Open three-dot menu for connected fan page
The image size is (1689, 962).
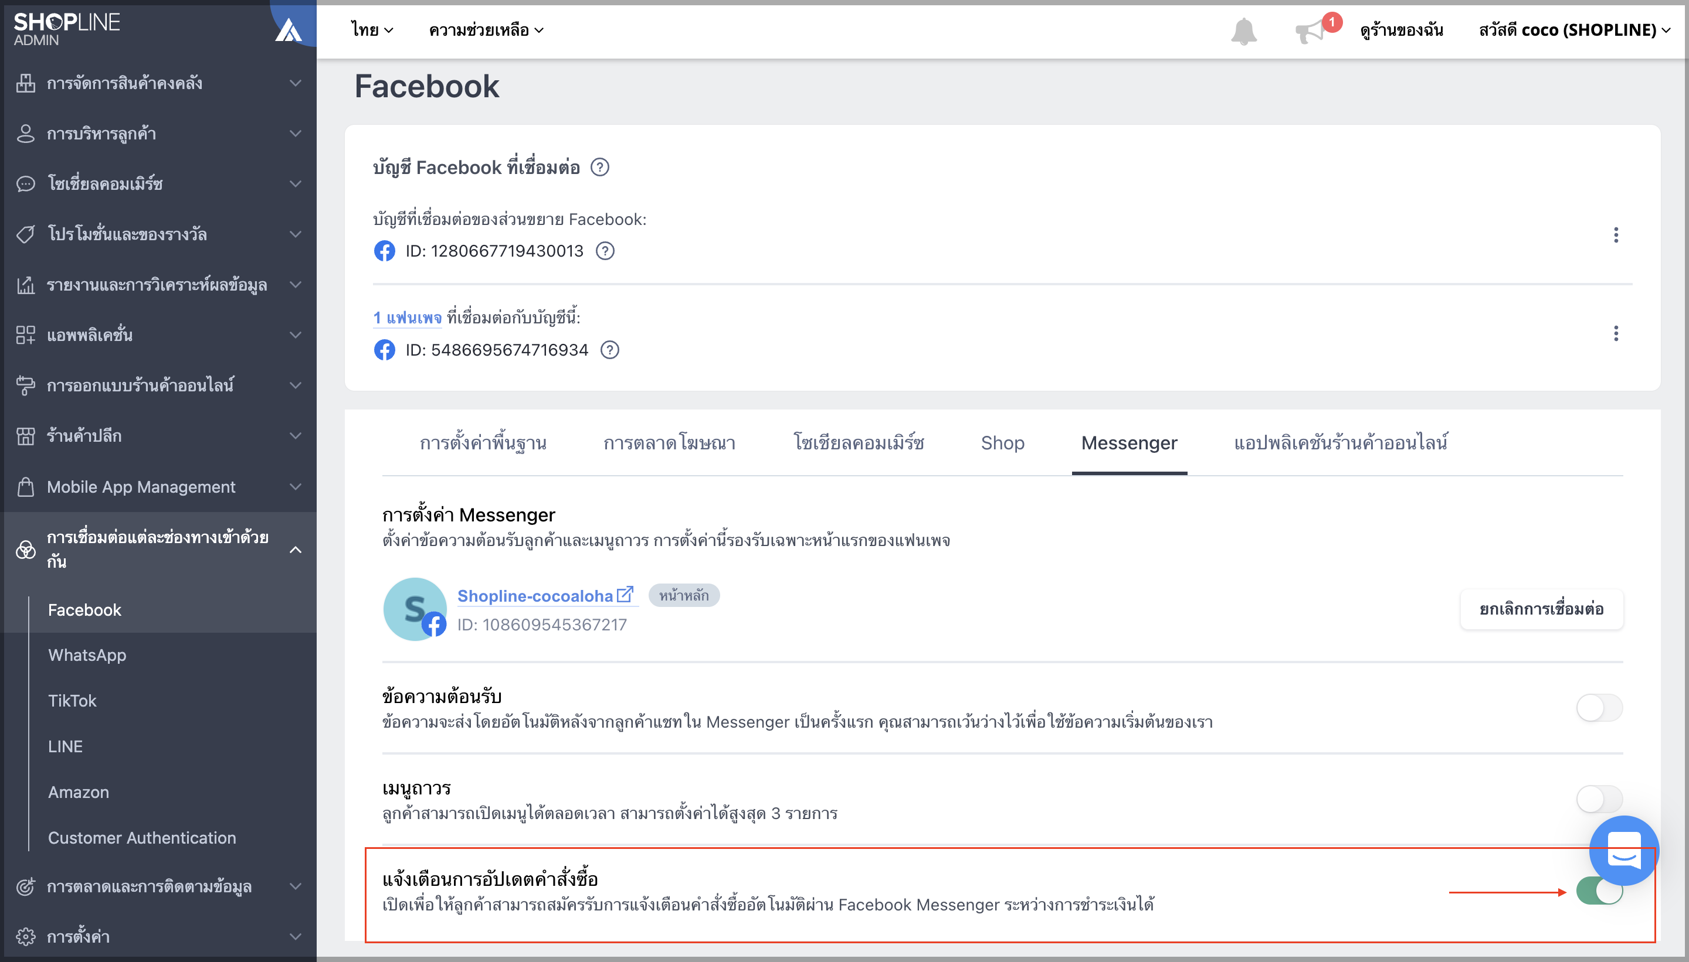(x=1616, y=334)
